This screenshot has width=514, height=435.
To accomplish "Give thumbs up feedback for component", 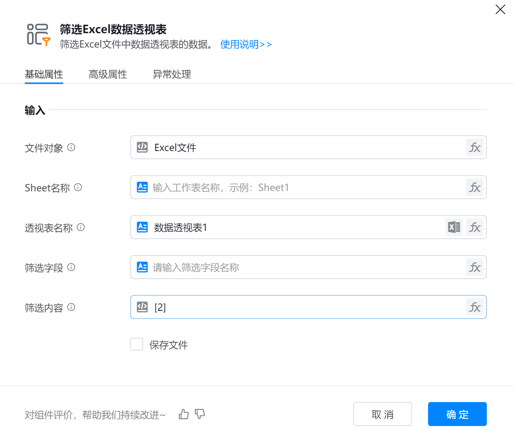I will click(x=184, y=414).
